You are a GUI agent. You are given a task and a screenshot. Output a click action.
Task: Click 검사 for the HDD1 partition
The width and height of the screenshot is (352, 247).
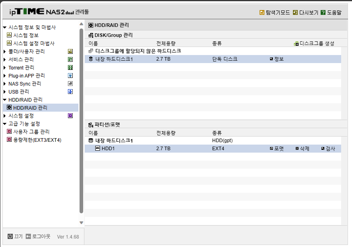[328, 149]
